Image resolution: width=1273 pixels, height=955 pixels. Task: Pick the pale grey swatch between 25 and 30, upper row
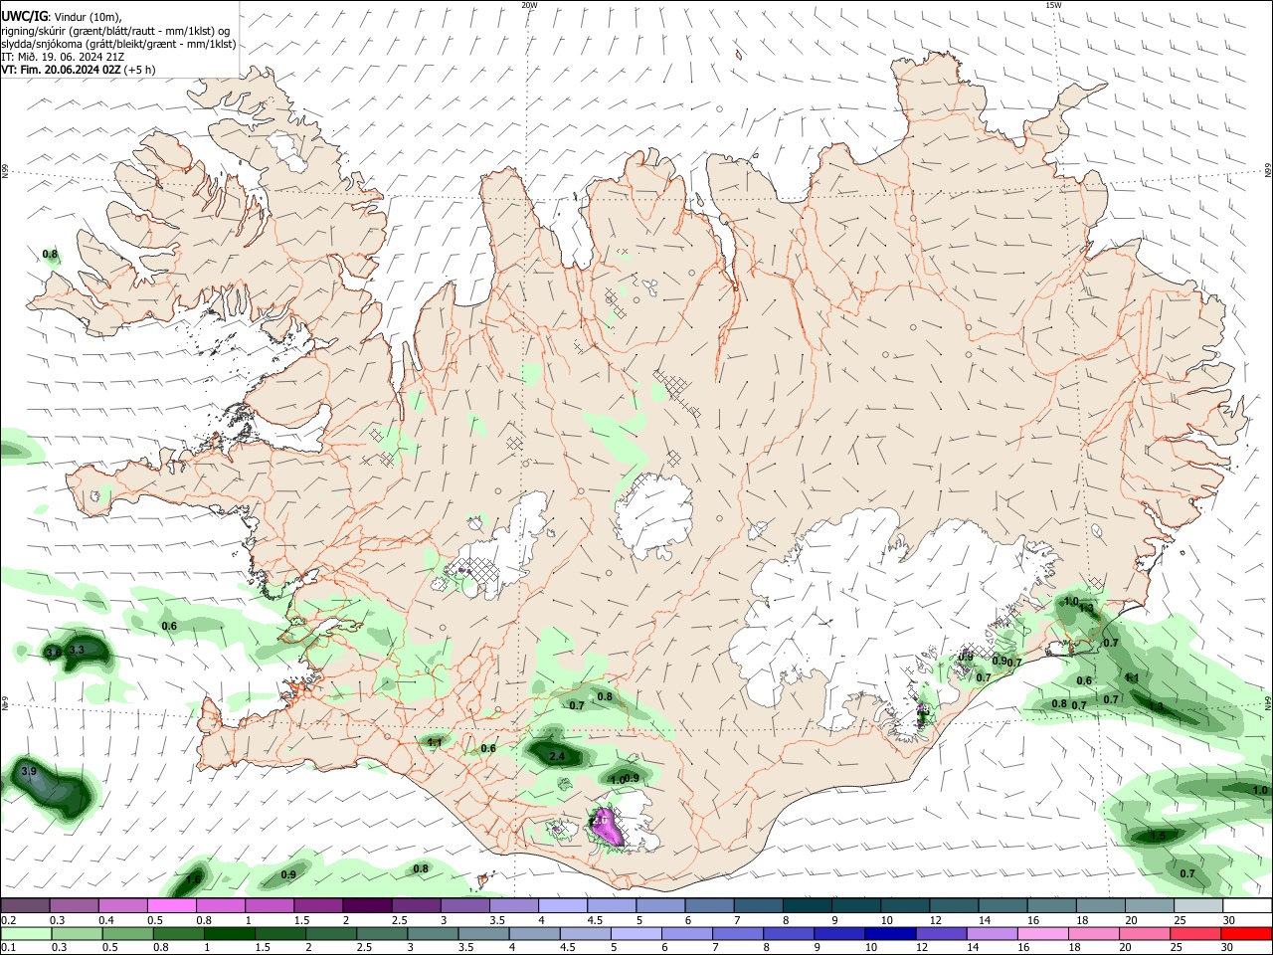point(1197,905)
